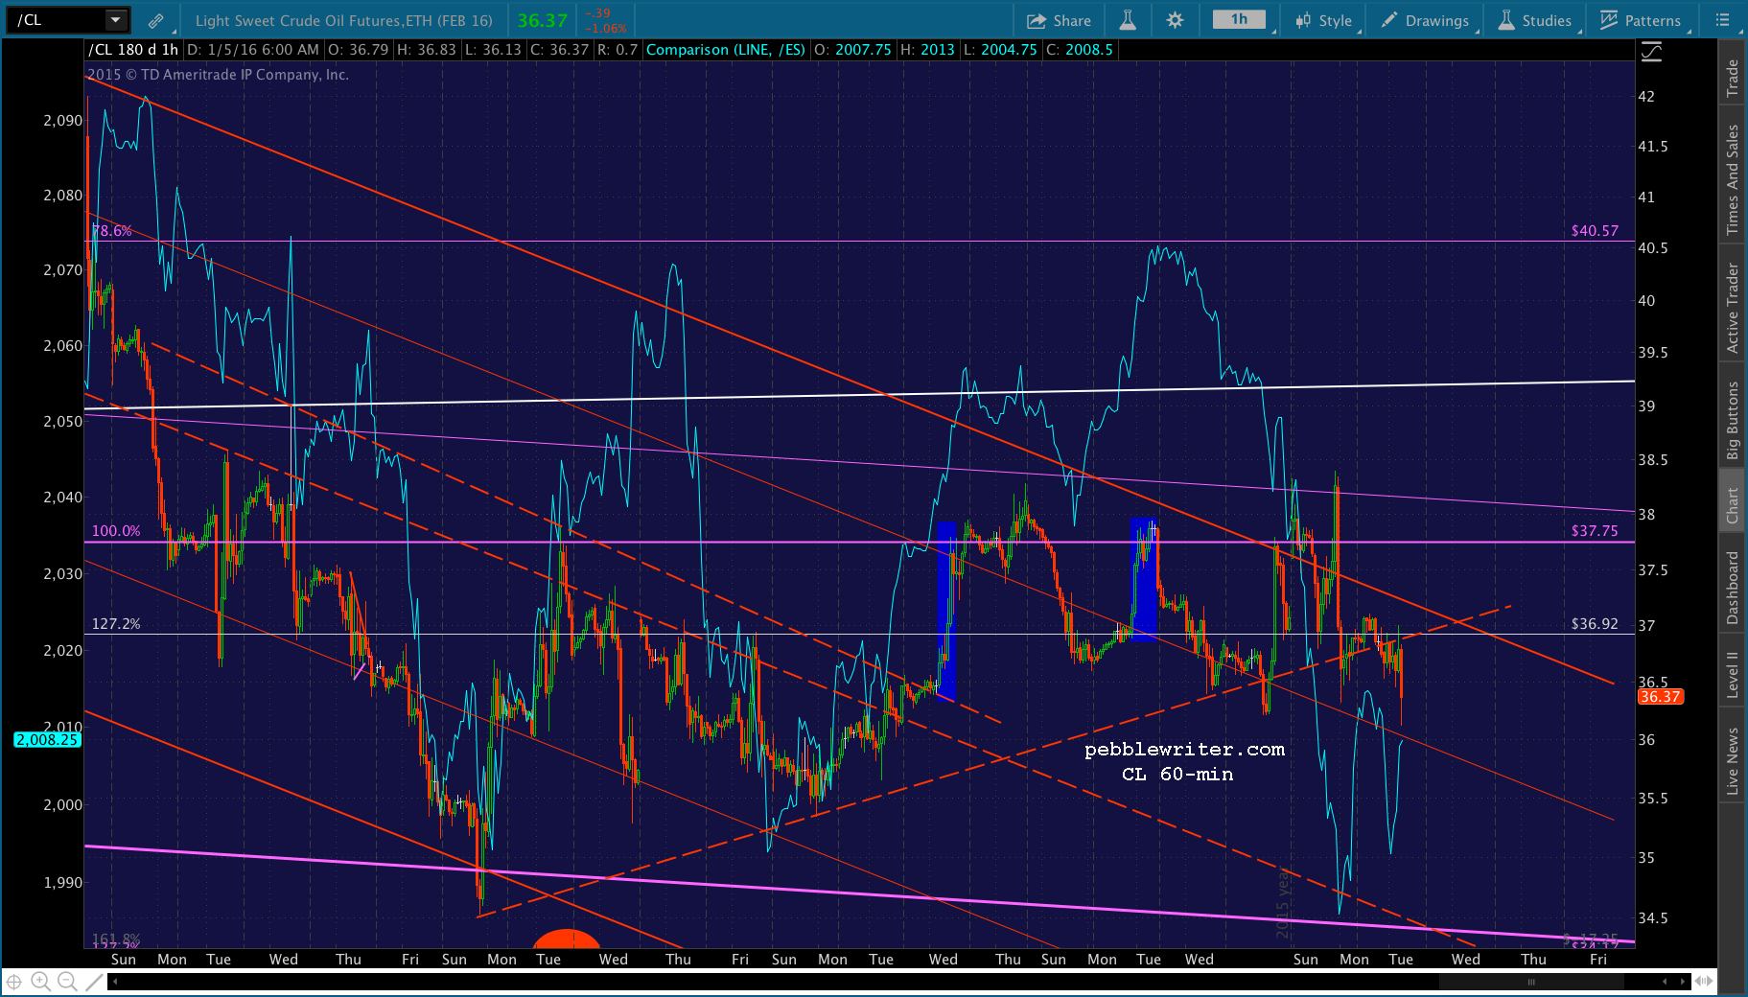Viewport: 1748px width, 997px height.
Task: Click the $40.57 Fibonacci level label
Action: 1595,231
